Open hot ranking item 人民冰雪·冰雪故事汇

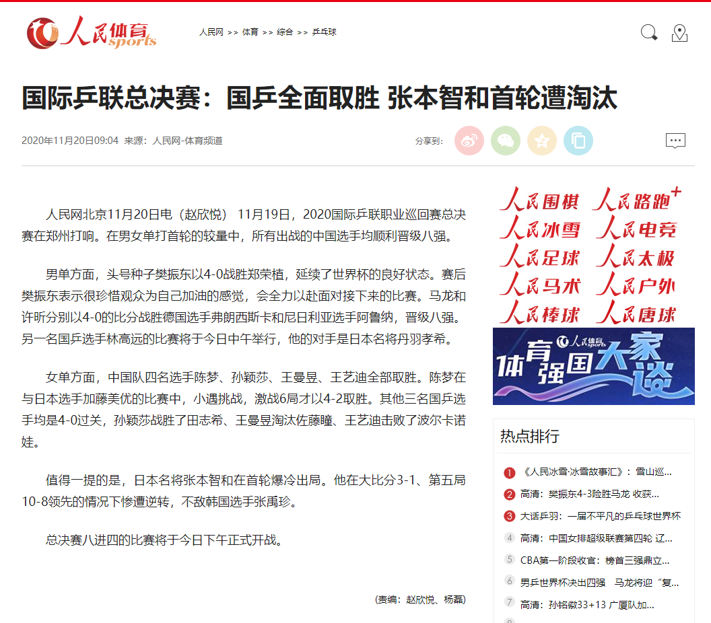[x=596, y=472]
